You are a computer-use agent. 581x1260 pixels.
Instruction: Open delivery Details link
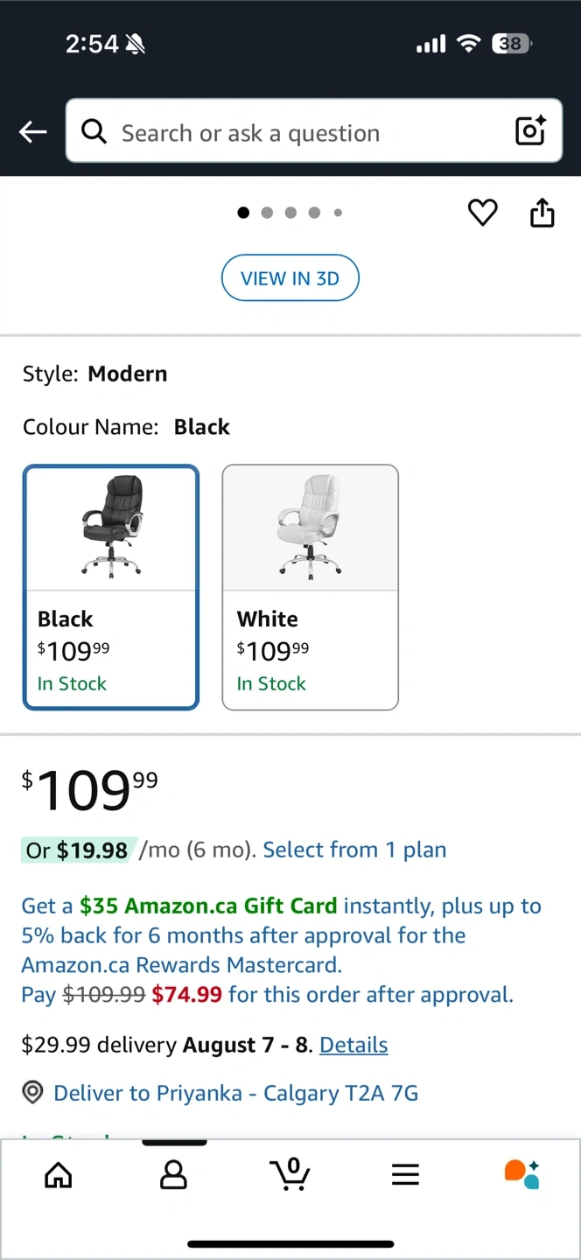353,1045
